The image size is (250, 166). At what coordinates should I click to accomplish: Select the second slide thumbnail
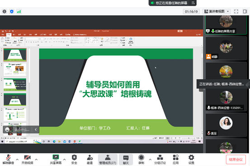pyautogui.click(x=15, y=69)
